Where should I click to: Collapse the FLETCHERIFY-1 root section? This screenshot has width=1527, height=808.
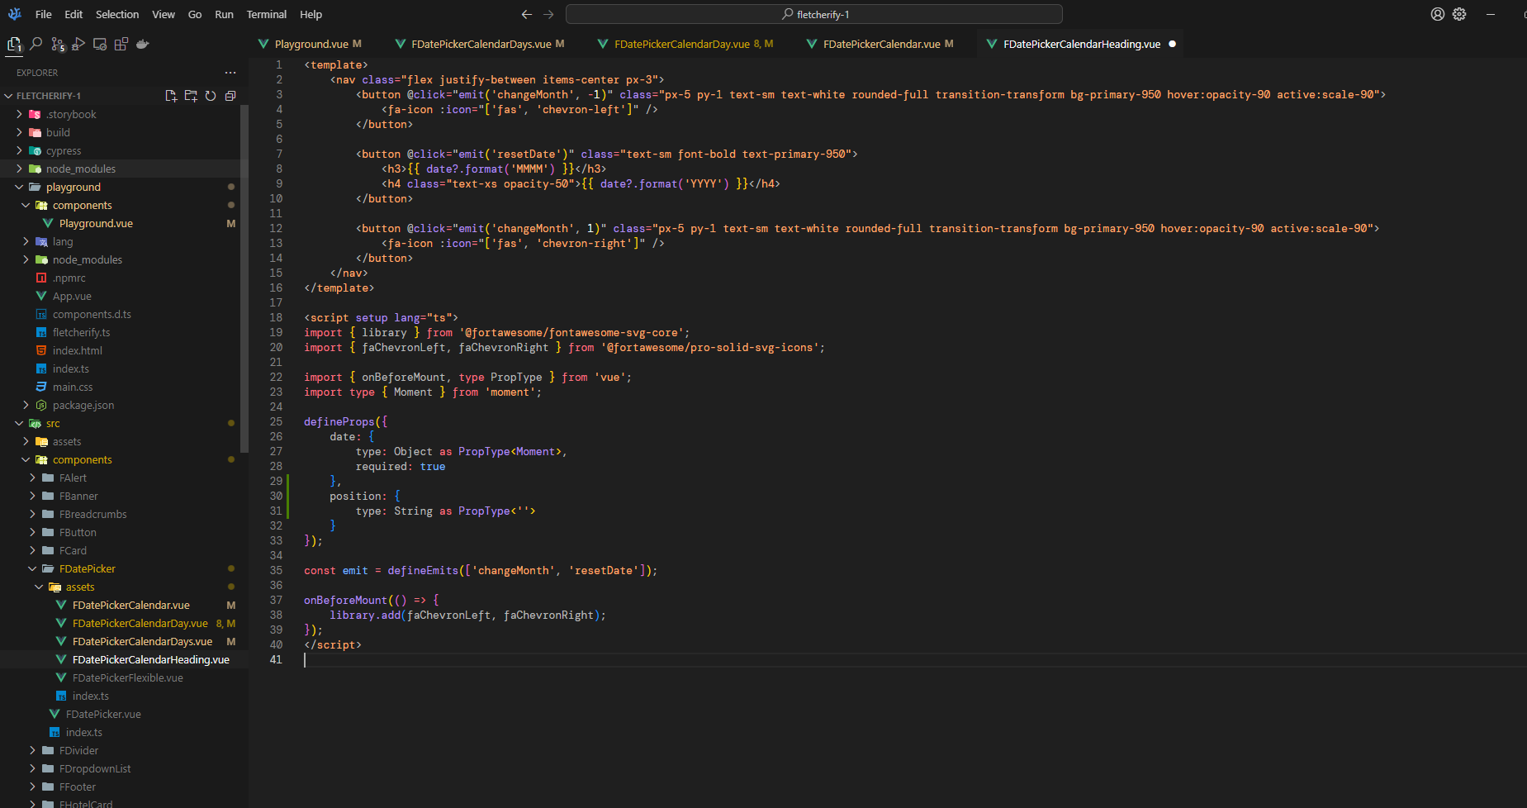tap(48, 96)
